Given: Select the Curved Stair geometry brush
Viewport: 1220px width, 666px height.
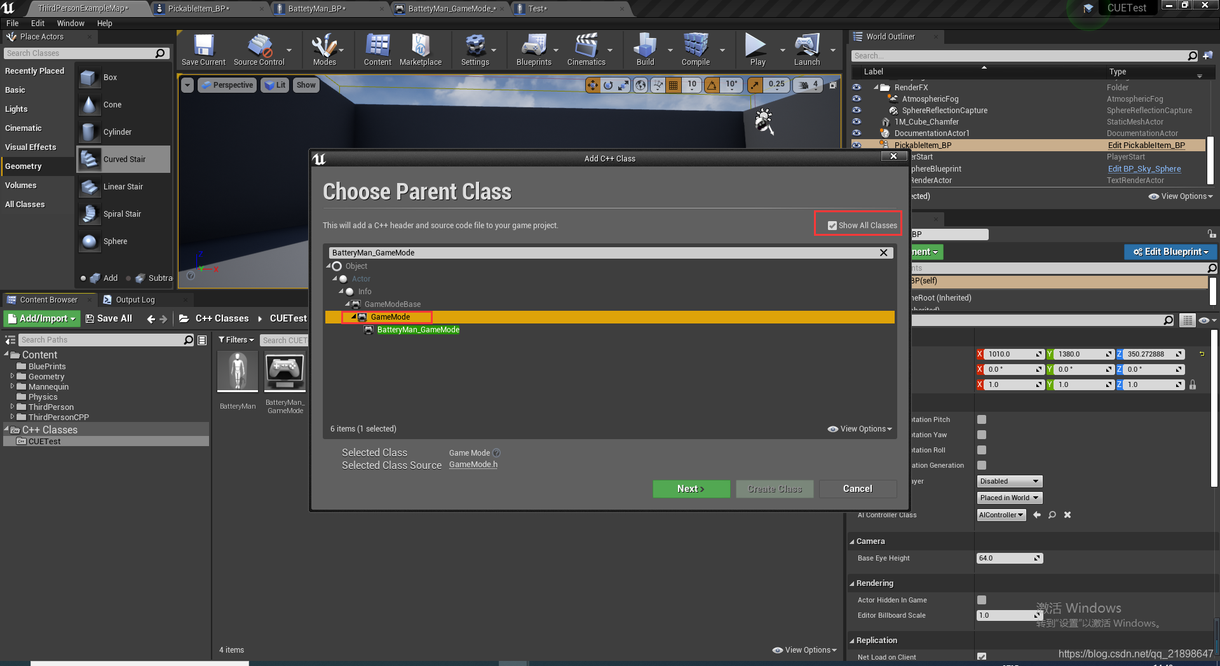Looking at the screenshot, I should tap(123, 160).
